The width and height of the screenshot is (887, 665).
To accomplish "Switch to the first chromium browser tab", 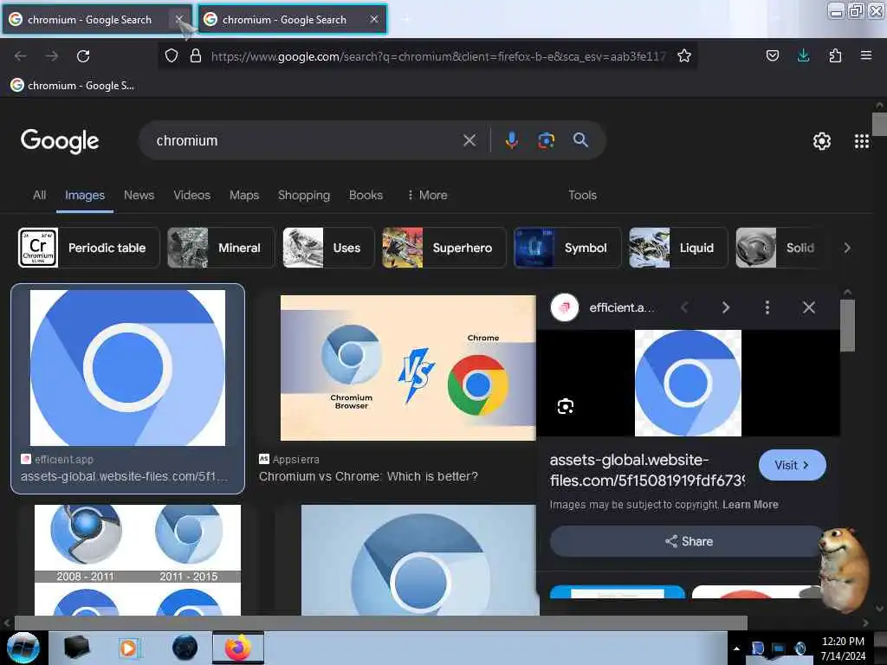I will [x=90, y=20].
